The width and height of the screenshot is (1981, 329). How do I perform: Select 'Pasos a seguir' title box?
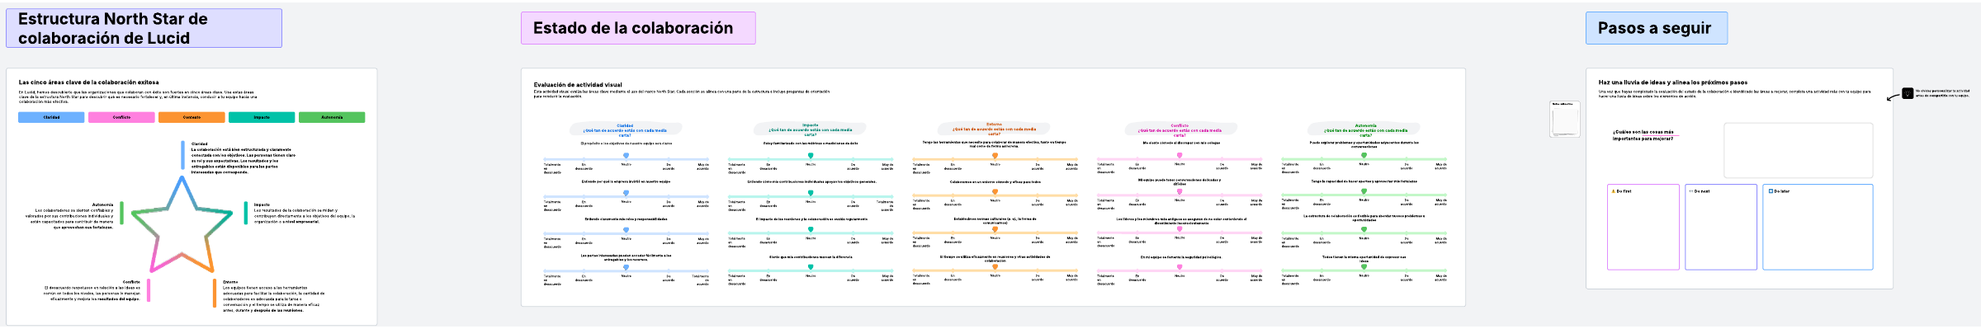pyautogui.click(x=1656, y=28)
